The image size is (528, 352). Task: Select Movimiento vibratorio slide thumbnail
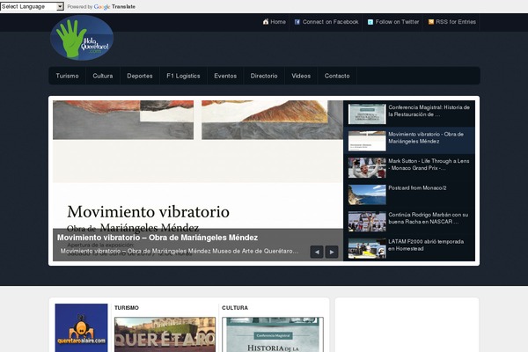(x=367, y=141)
